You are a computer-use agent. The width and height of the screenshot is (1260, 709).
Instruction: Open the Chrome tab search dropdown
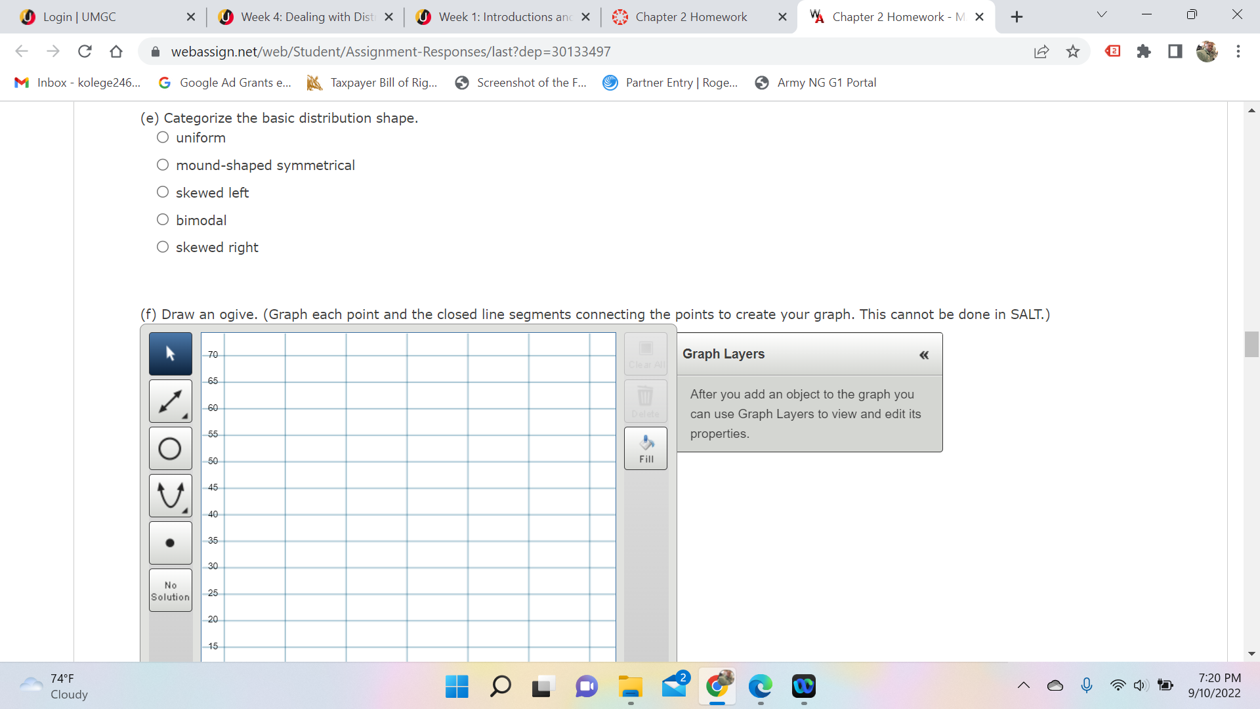pos(1102,14)
